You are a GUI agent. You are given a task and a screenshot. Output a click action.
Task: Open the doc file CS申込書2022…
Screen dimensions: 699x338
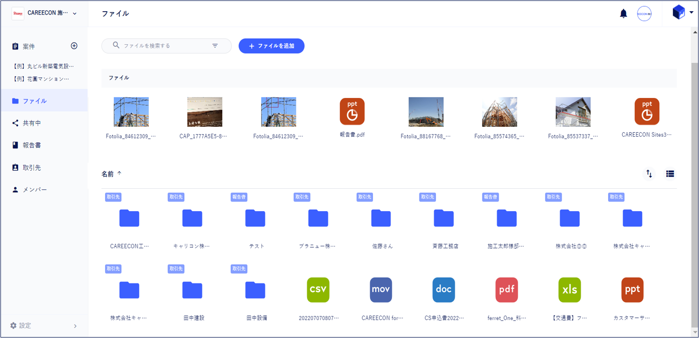click(x=444, y=290)
